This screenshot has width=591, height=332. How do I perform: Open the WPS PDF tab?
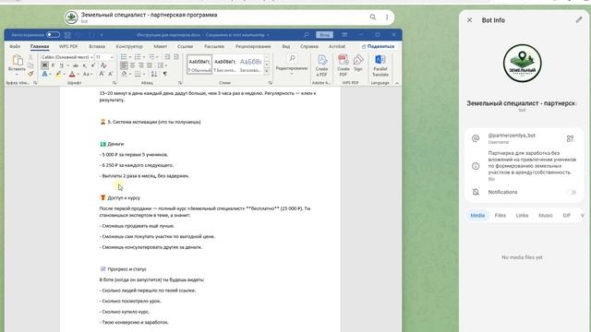[68, 46]
